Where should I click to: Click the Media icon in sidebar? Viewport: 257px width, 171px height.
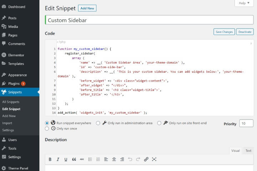pos(4,26)
